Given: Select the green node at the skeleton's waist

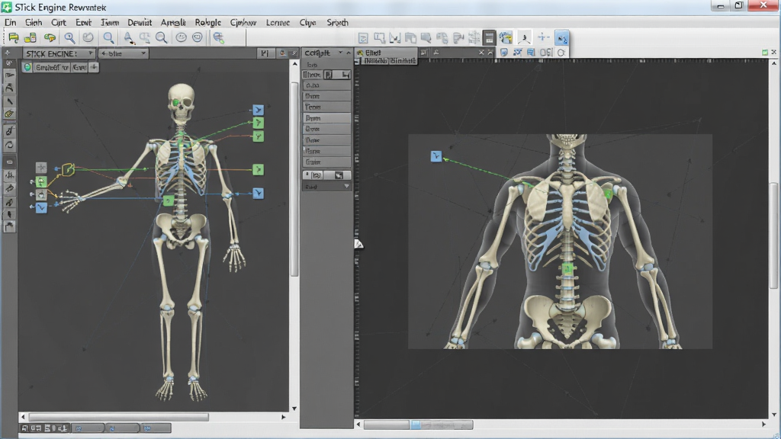Looking at the screenshot, I should click(169, 200).
